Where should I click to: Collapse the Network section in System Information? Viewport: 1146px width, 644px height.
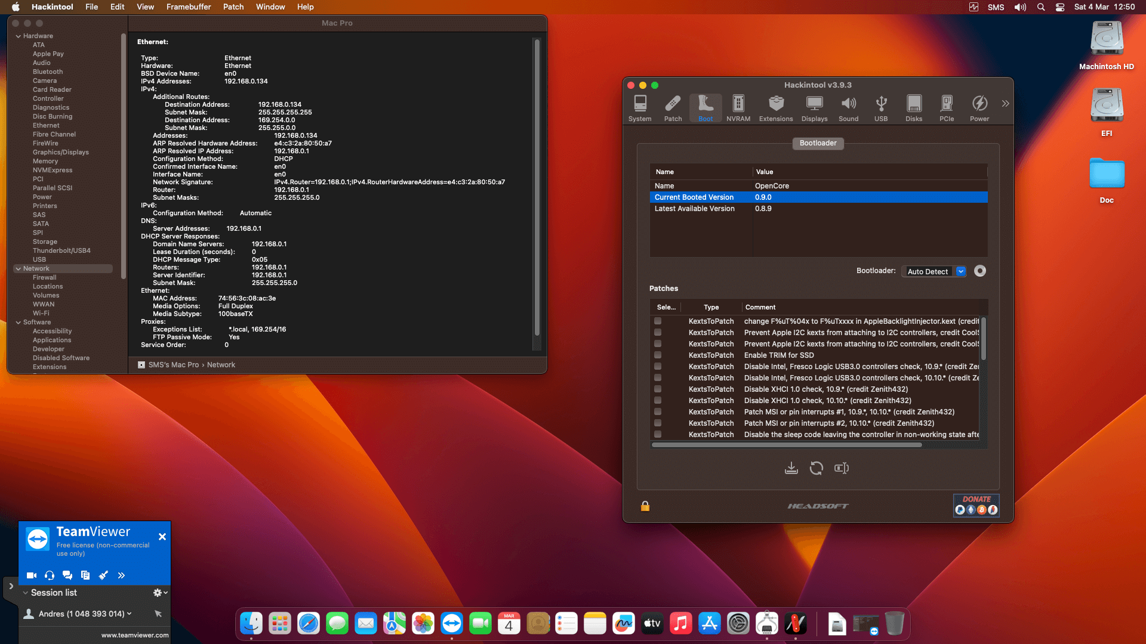pyautogui.click(x=19, y=268)
